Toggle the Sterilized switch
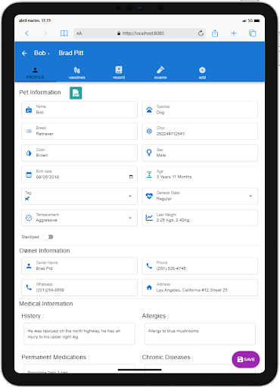This screenshot has height=387, width=280. pyautogui.click(x=48, y=237)
